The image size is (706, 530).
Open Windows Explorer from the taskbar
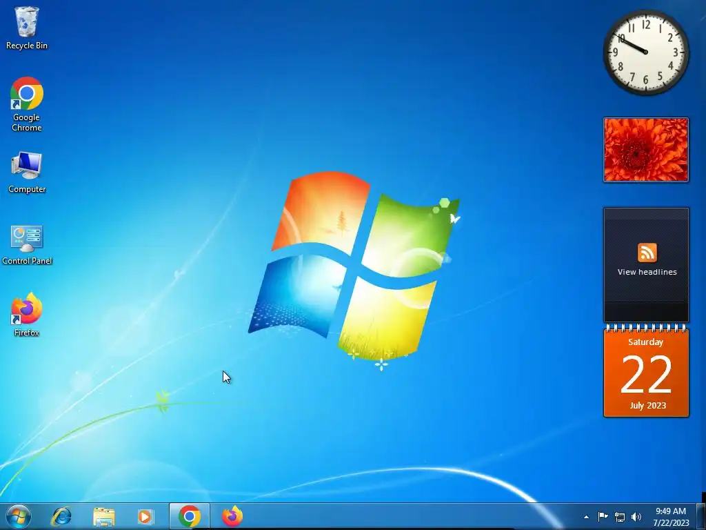click(x=103, y=516)
